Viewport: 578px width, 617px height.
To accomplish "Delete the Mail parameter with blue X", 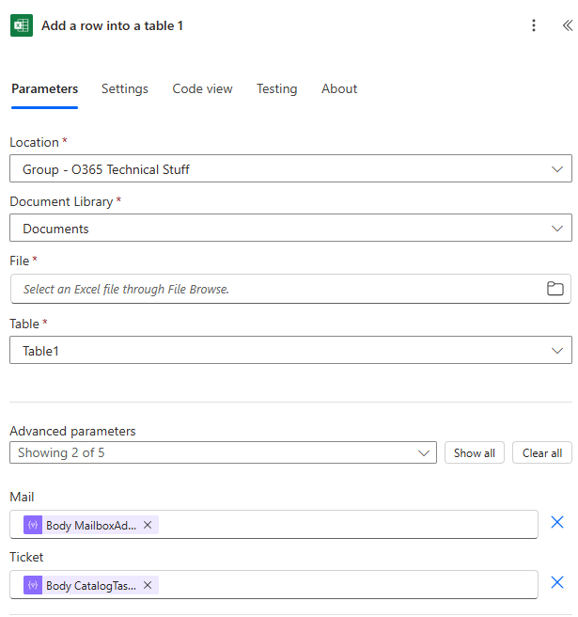I will [556, 522].
